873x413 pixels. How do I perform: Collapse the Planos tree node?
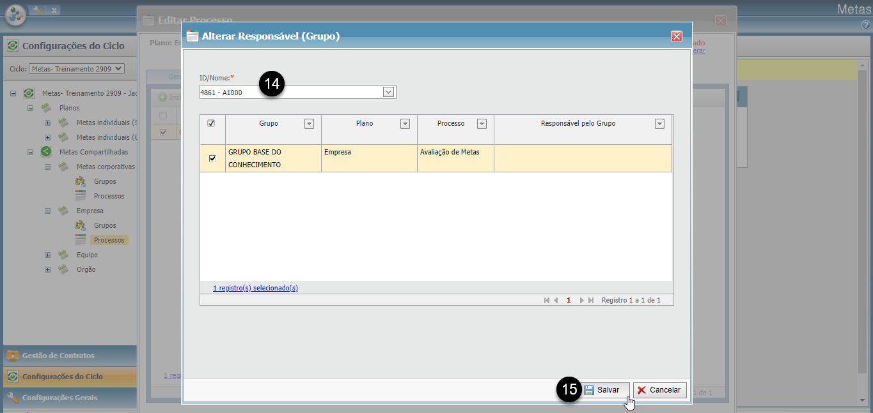coord(30,108)
